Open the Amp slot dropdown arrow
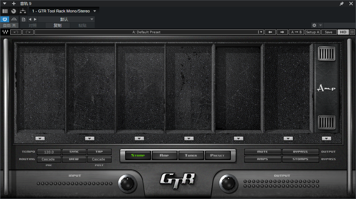The image size is (356, 199). tap(327, 138)
